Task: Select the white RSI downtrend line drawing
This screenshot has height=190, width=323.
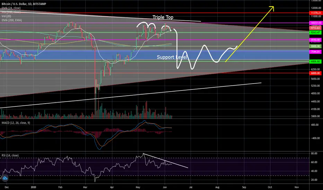Action: click(x=166, y=161)
